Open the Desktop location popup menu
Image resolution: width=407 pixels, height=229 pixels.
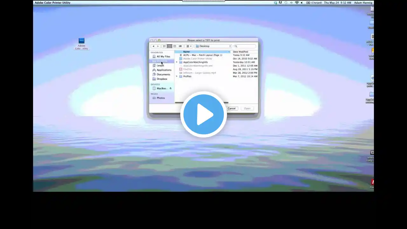point(213,46)
